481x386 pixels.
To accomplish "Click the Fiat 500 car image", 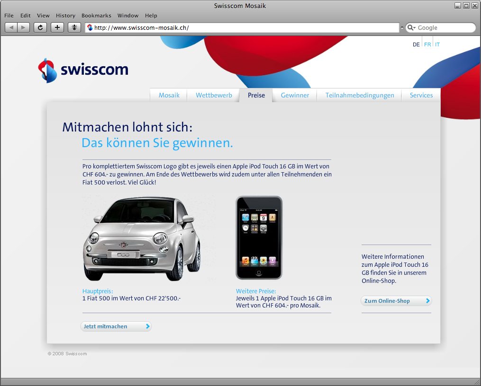I will click(x=142, y=239).
